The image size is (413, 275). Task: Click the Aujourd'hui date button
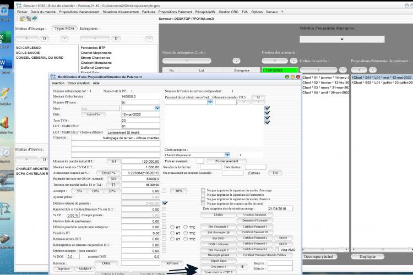(94, 114)
